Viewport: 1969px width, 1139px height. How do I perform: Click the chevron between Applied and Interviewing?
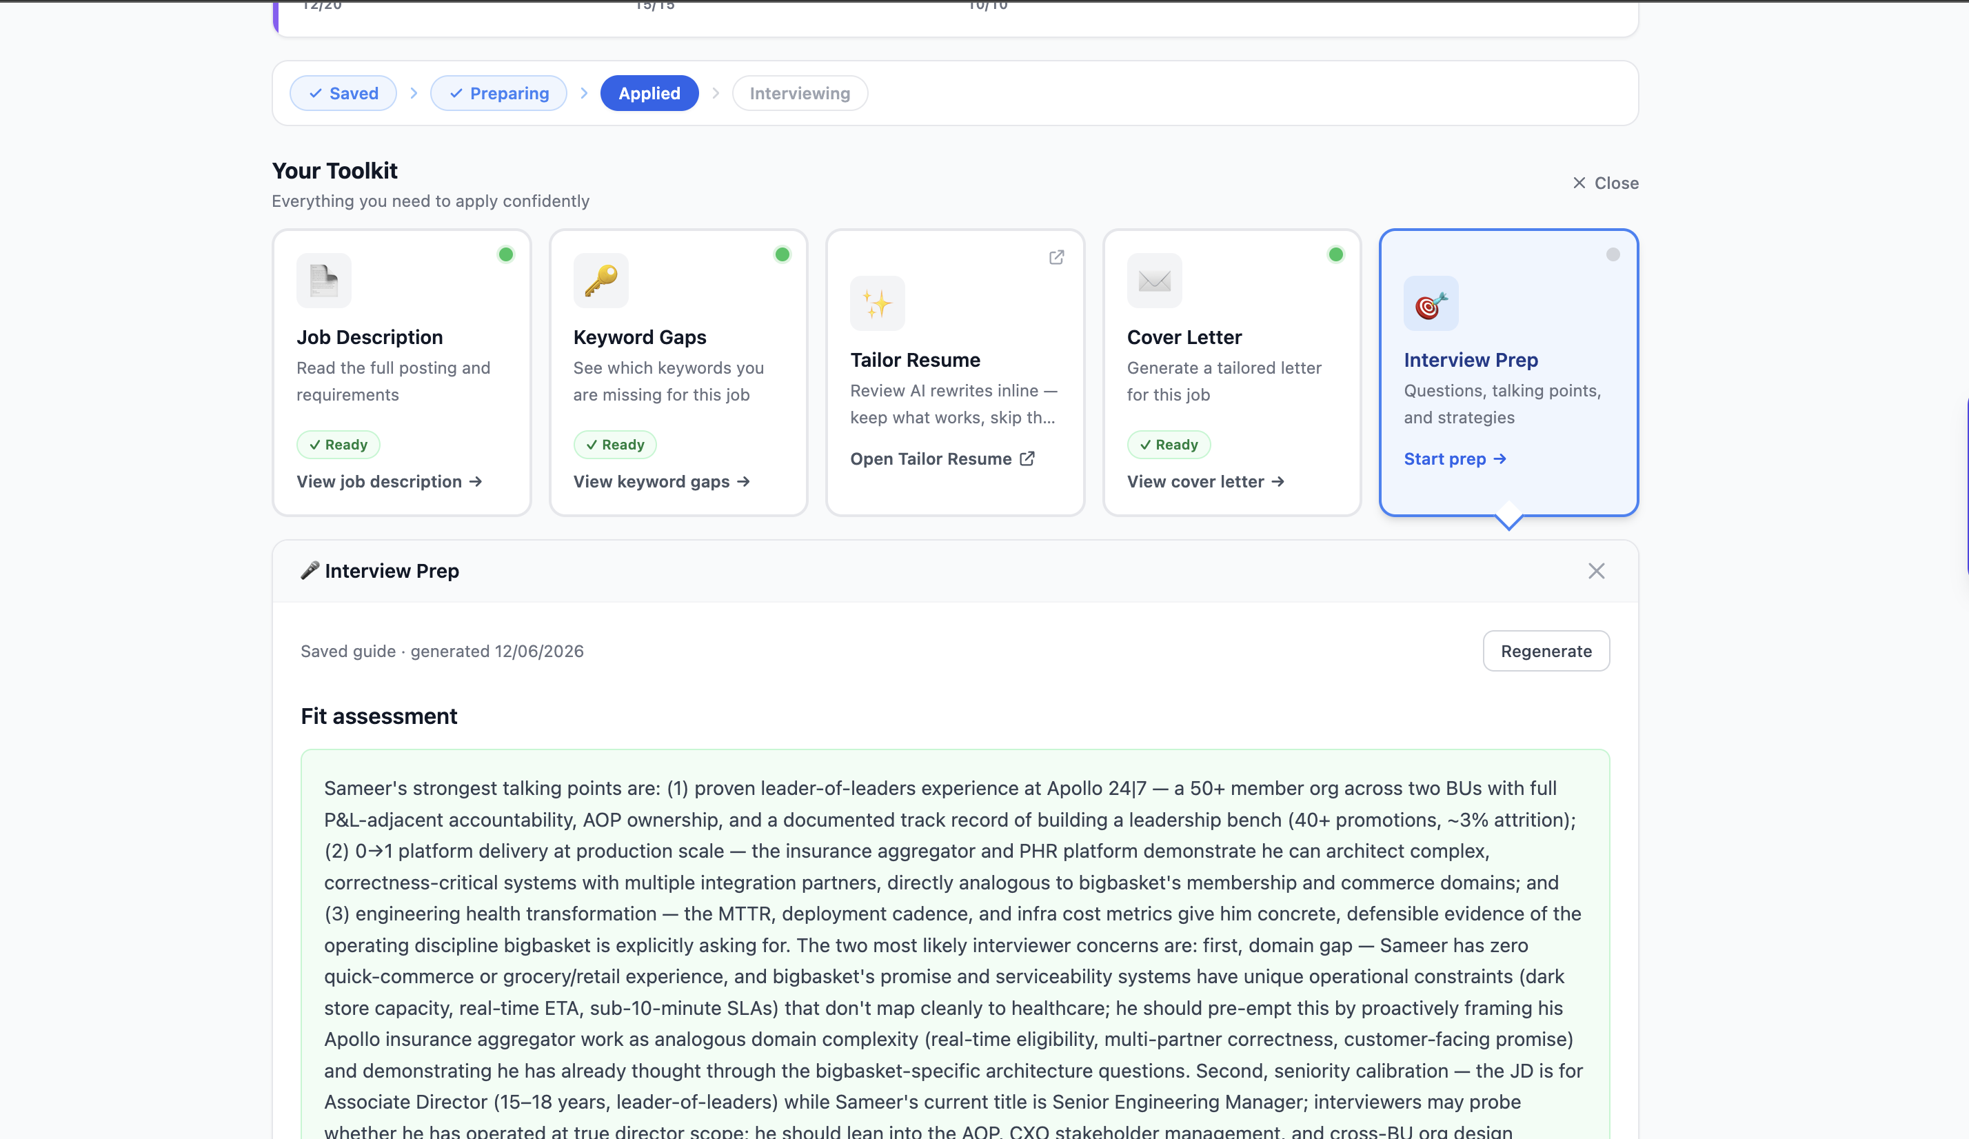716,93
